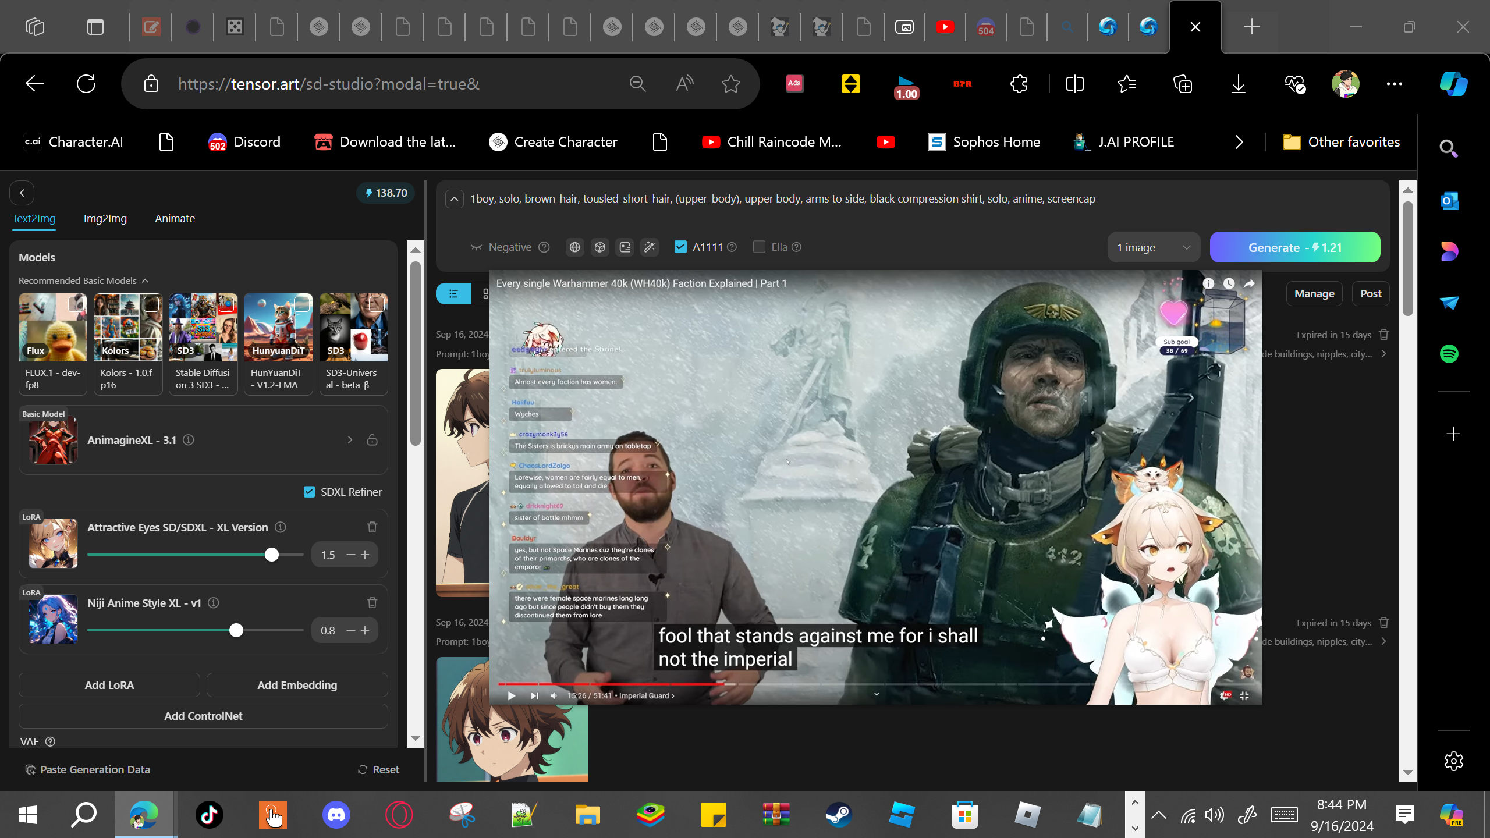This screenshot has width=1490, height=838.
Task: Open the help icon next to Negative
Action: [544, 247]
